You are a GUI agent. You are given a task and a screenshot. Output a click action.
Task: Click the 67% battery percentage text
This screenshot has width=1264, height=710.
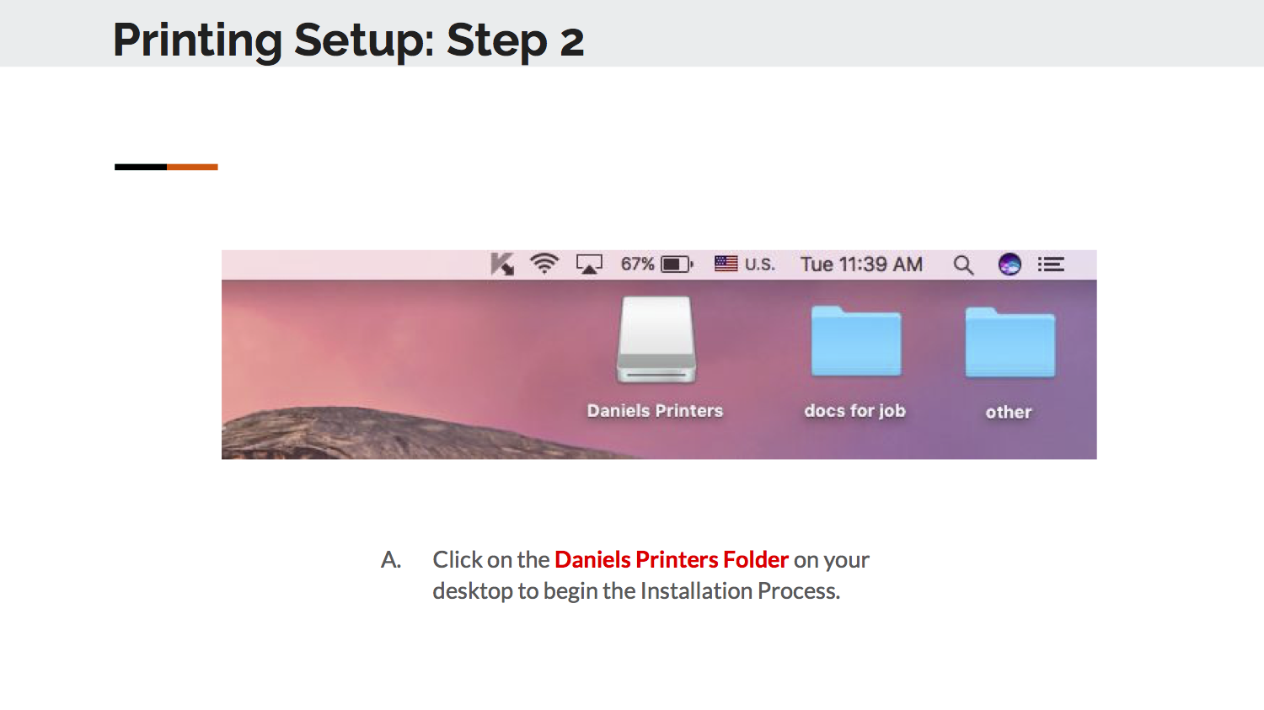click(x=637, y=264)
